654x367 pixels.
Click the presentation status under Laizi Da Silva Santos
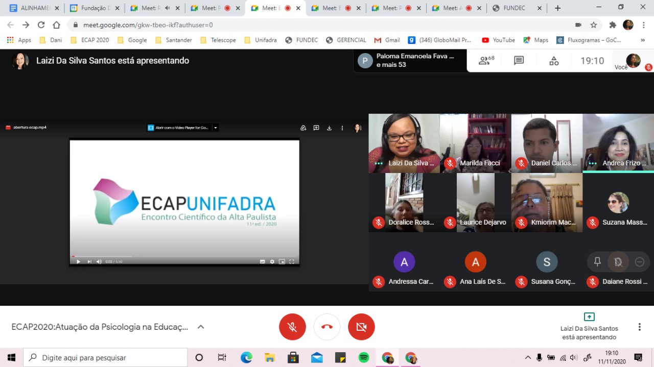(x=589, y=327)
